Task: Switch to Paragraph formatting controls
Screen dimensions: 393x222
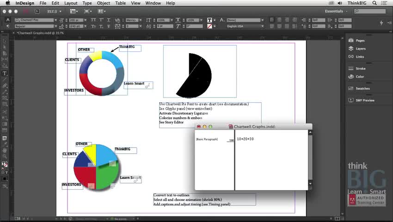Action: click(x=8, y=26)
